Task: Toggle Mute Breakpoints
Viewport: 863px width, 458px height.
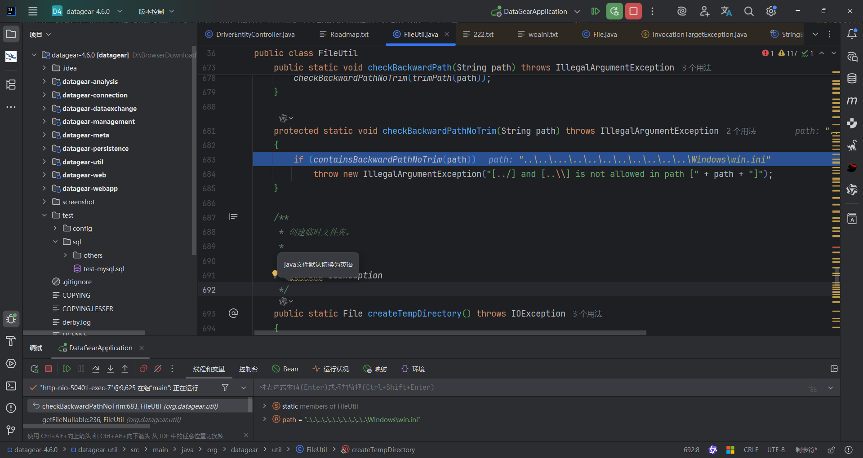Action: [158, 369]
